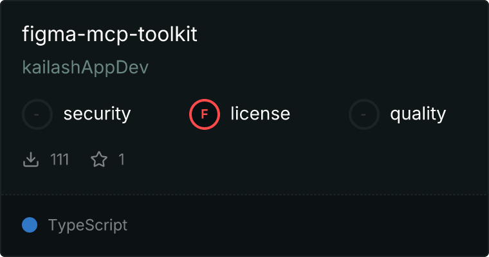
Task: Open the figma-mcp-toolkit title link
Action: coord(109,35)
